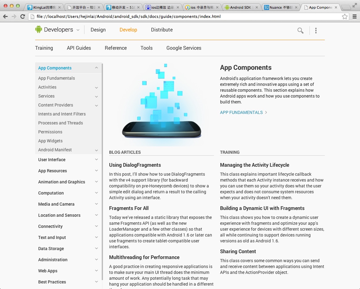Switch to the iKingLai blog tab
This screenshot has width=360, height=289.
coord(44,7)
